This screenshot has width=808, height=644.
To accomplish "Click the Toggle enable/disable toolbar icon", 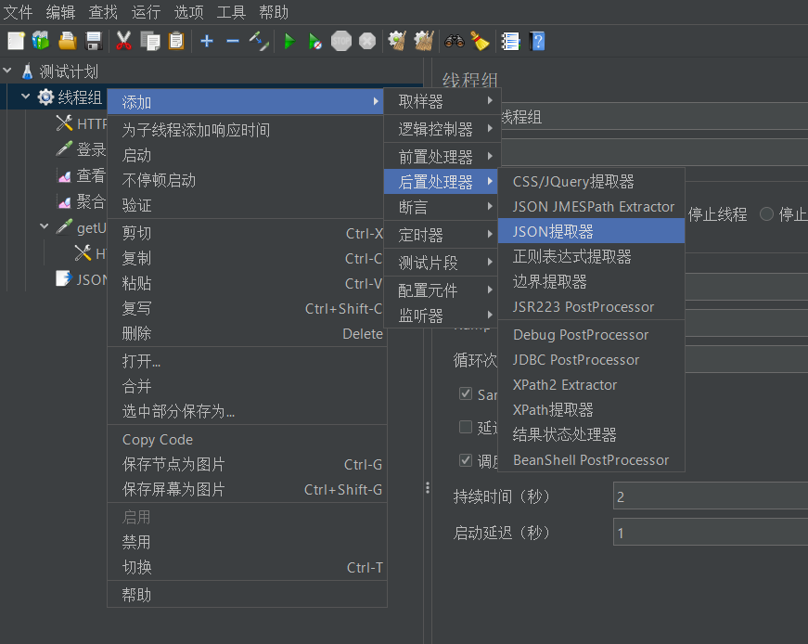I will (x=259, y=41).
